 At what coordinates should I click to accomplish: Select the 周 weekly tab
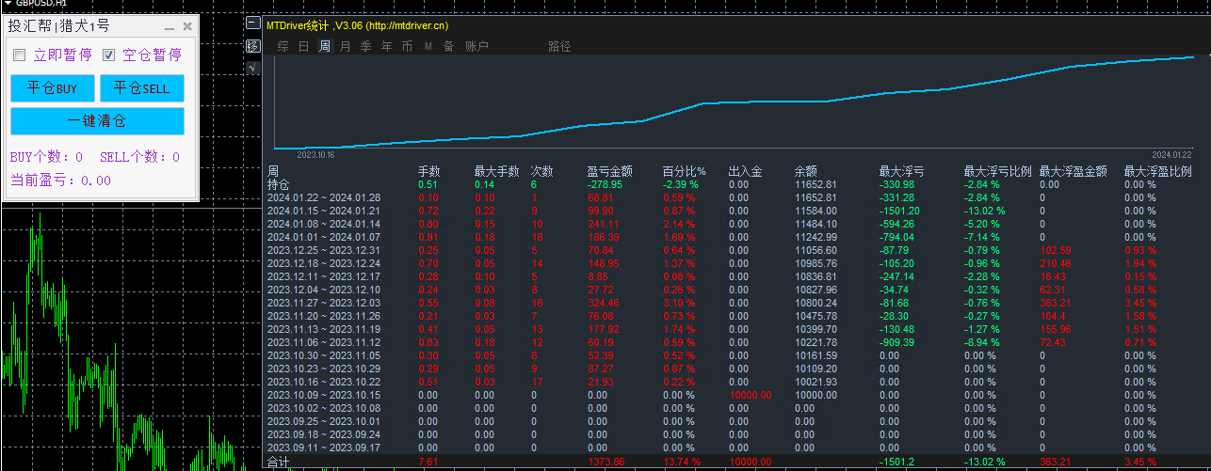point(325,46)
